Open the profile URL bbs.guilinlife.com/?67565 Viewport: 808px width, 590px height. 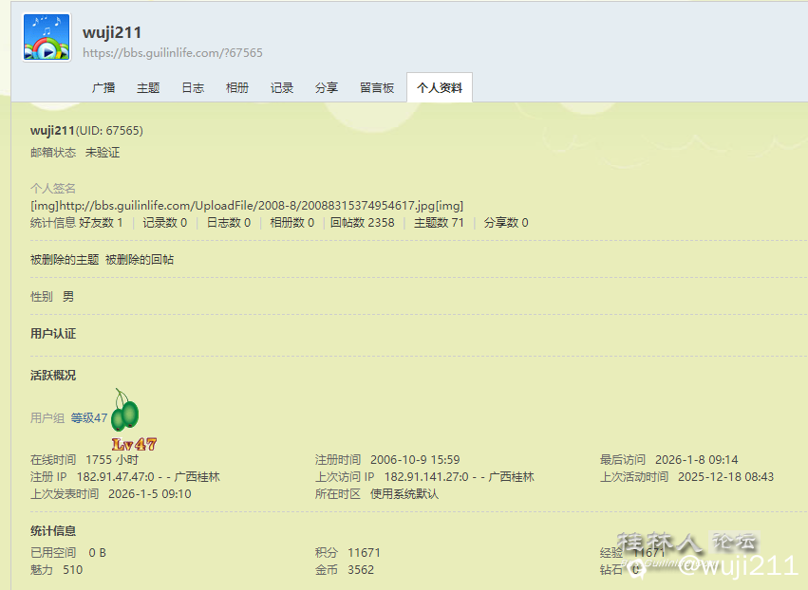[173, 53]
